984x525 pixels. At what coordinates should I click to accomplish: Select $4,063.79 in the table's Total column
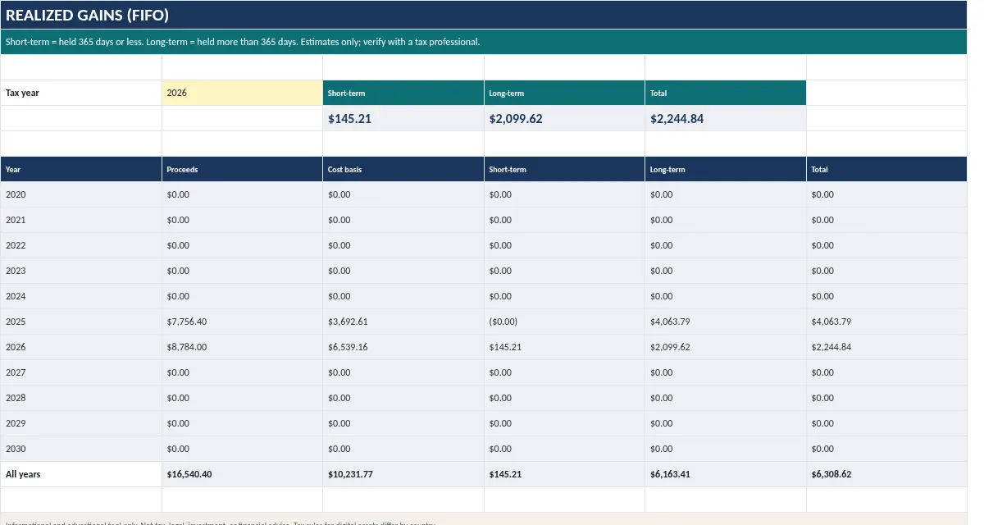pos(886,322)
